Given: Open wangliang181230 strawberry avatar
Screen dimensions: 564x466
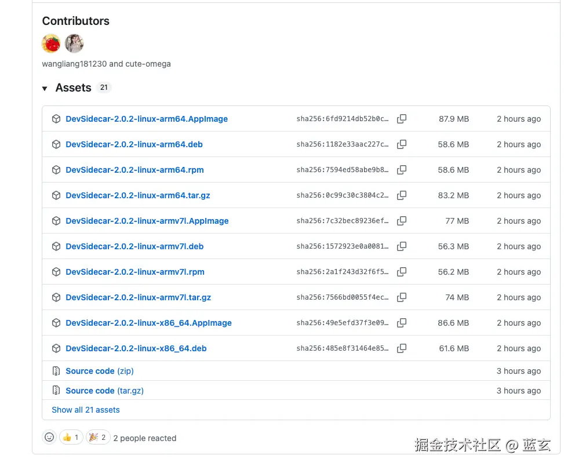Looking at the screenshot, I should (51, 43).
